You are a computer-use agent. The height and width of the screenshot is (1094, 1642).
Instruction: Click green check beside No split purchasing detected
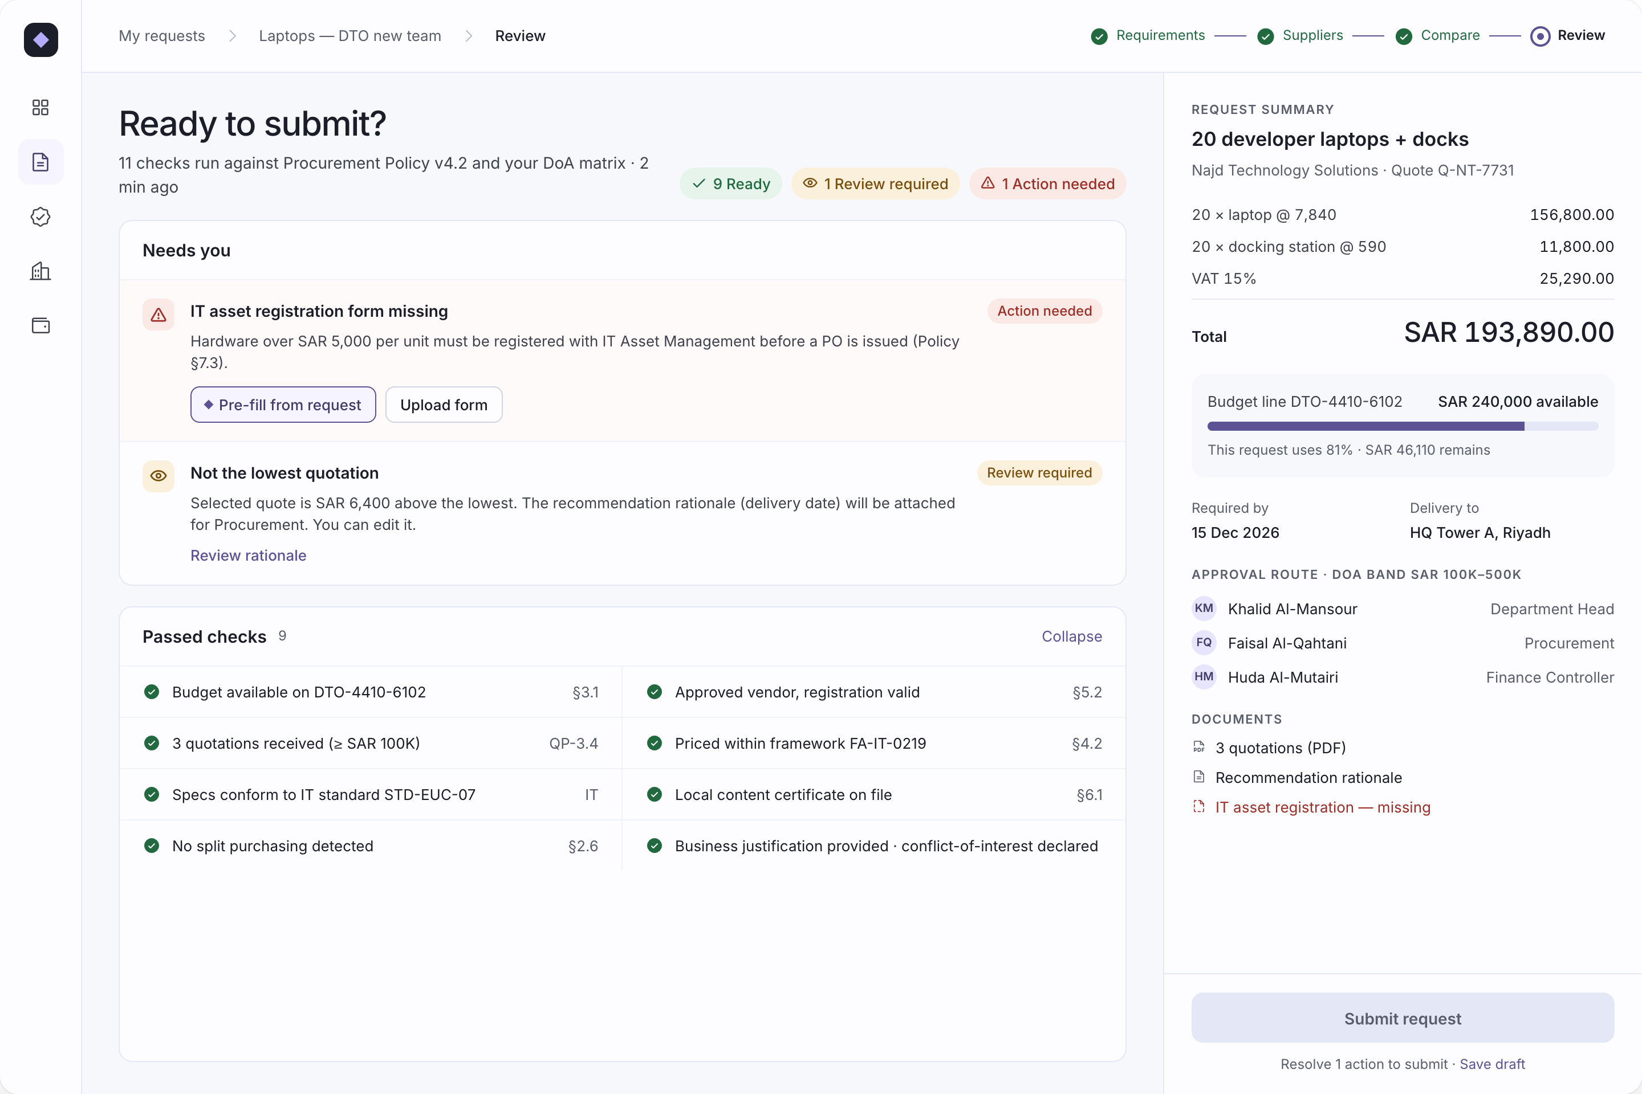pyautogui.click(x=152, y=846)
